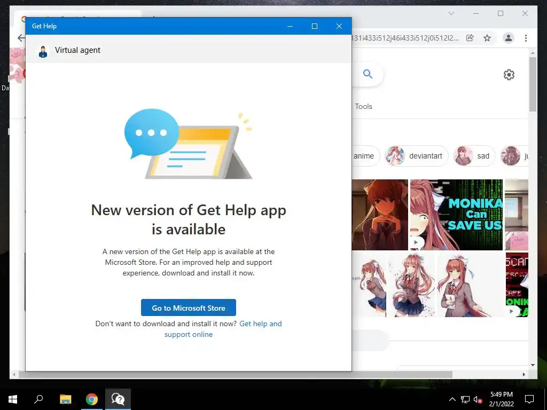
Task: Minimize the Get Help window
Action: (x=290, y=26)
